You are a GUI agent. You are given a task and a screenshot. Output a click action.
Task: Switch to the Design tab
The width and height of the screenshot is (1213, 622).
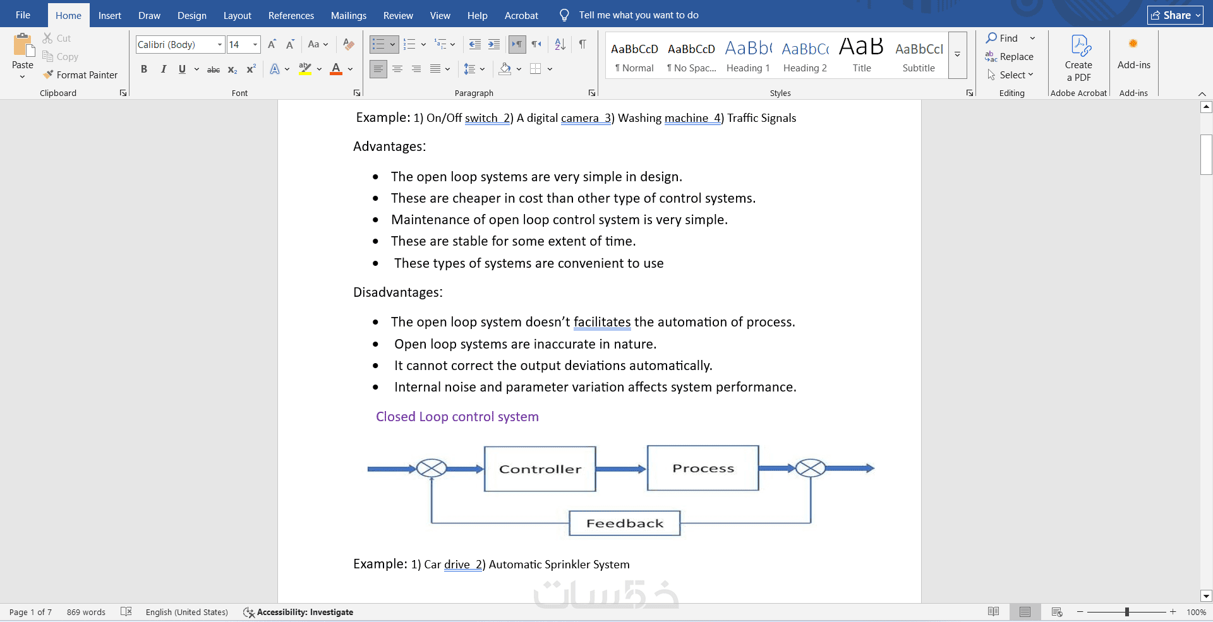tap(192, 15)
